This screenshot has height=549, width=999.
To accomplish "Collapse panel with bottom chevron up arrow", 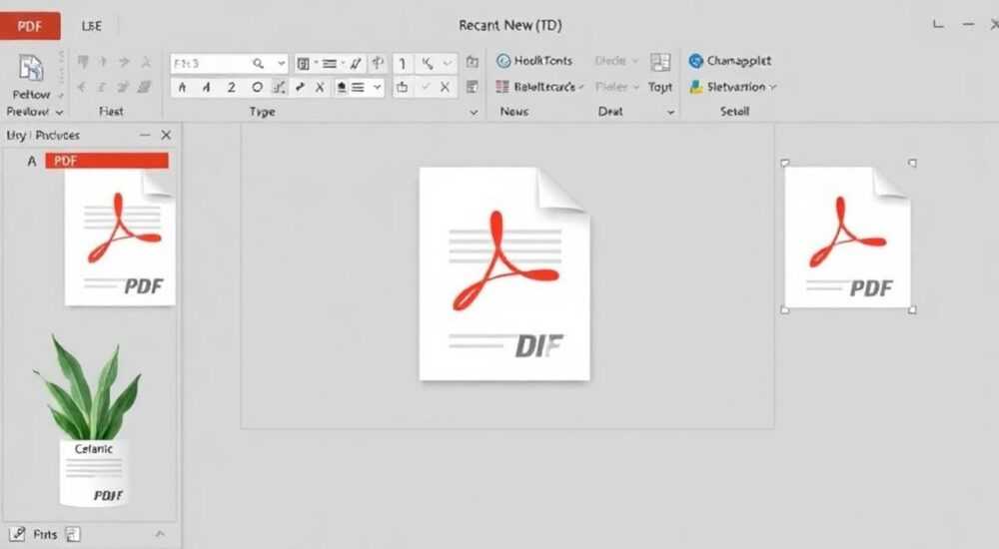I will 160,534.
